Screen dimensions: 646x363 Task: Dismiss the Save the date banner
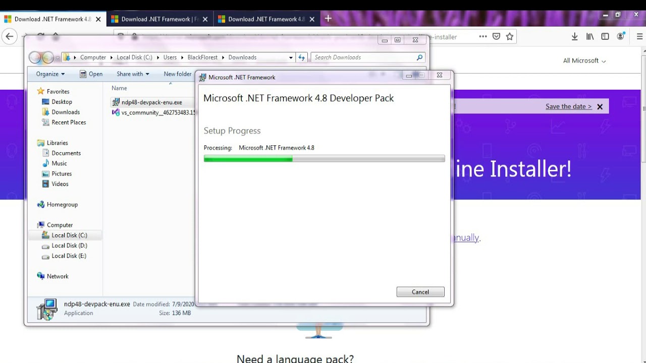600,106
